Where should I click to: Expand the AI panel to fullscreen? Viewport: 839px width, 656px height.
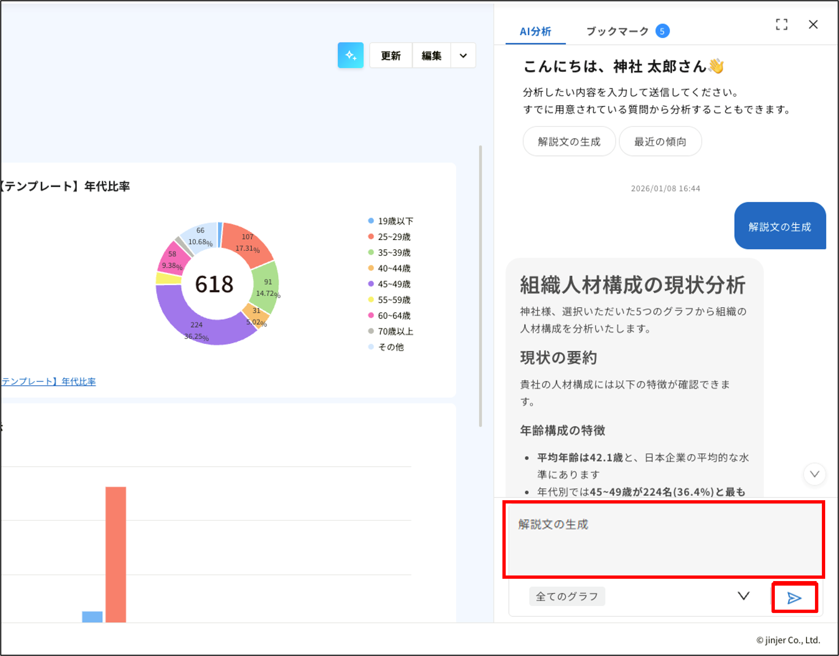[x=781, y=24]
